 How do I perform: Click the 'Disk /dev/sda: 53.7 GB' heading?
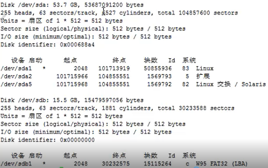39,5
